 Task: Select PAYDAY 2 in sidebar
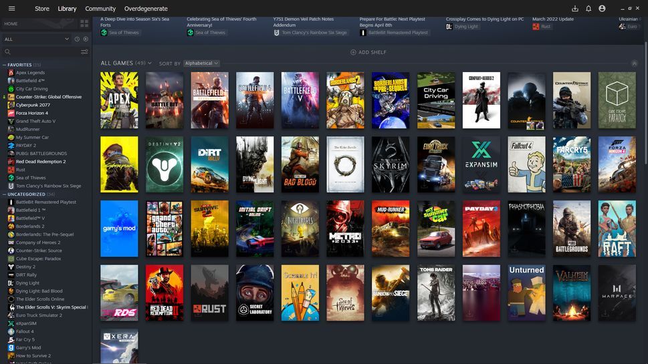pos(26,146)
